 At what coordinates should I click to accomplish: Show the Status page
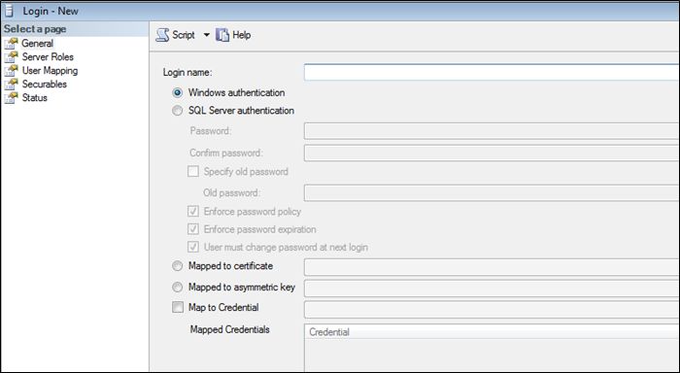coord(35,97)
